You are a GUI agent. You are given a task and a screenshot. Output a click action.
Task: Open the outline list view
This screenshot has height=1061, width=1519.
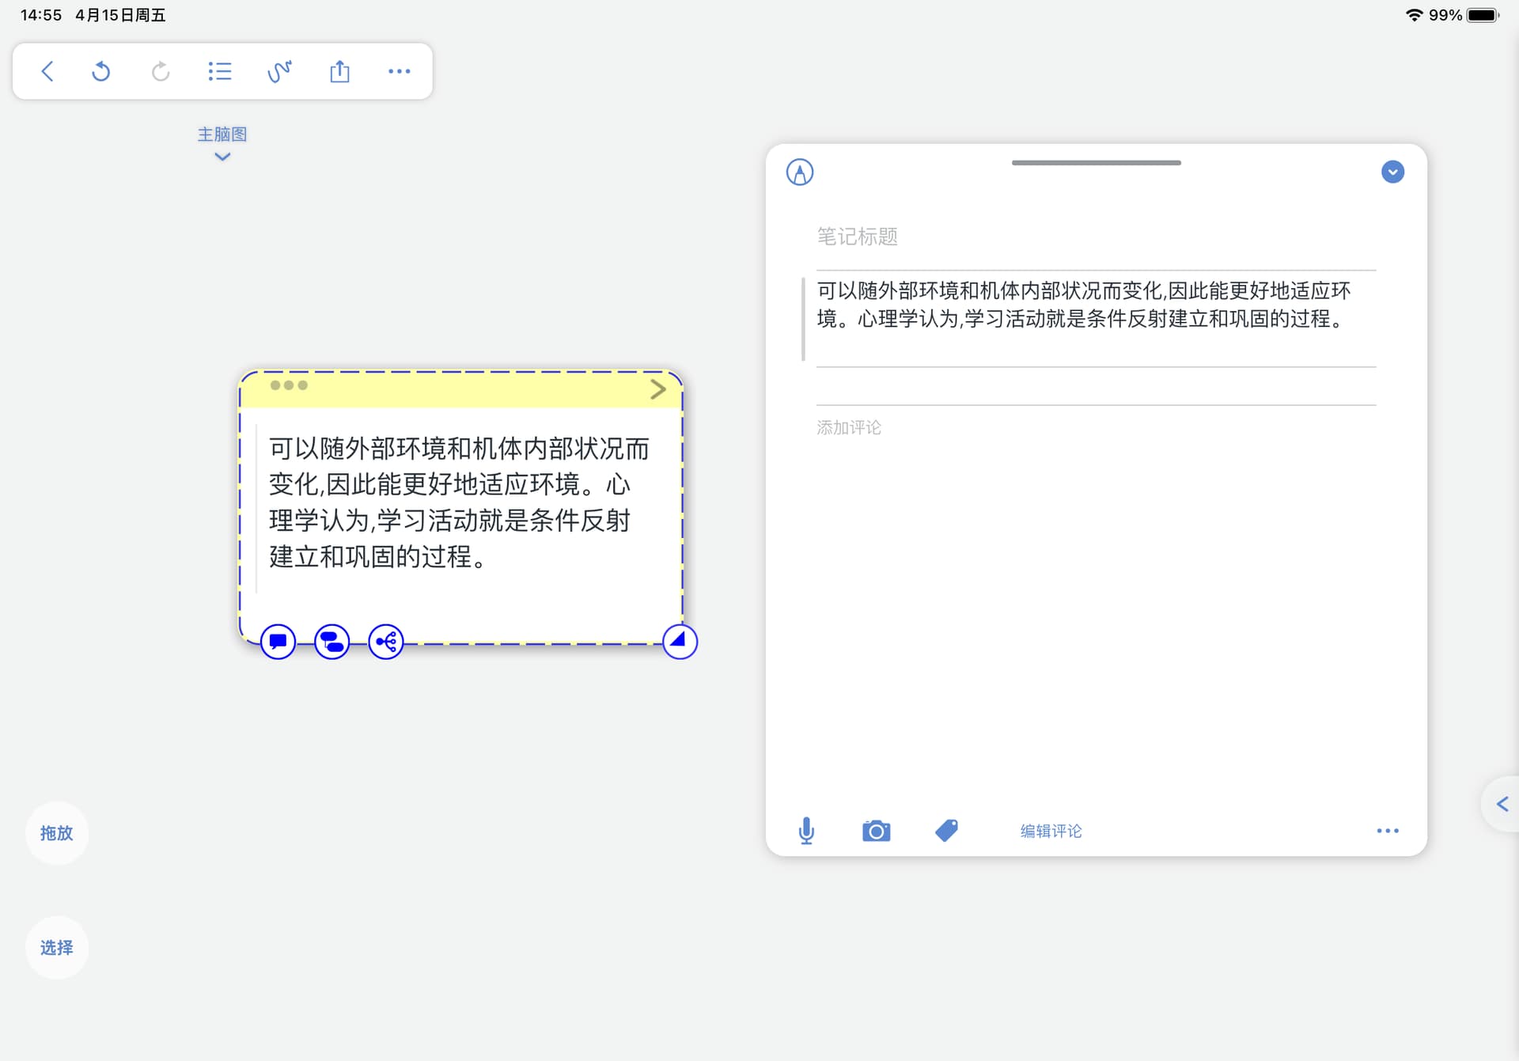[219, 71]
